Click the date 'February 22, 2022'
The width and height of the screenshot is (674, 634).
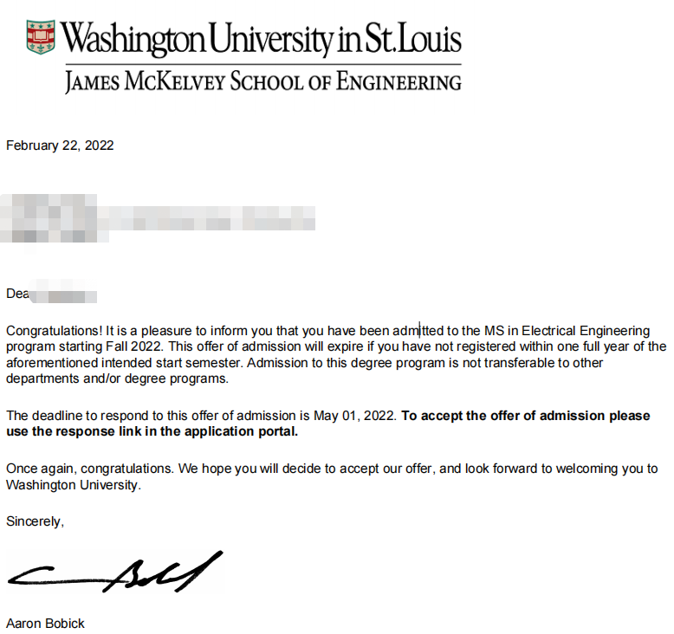(60, 146)
